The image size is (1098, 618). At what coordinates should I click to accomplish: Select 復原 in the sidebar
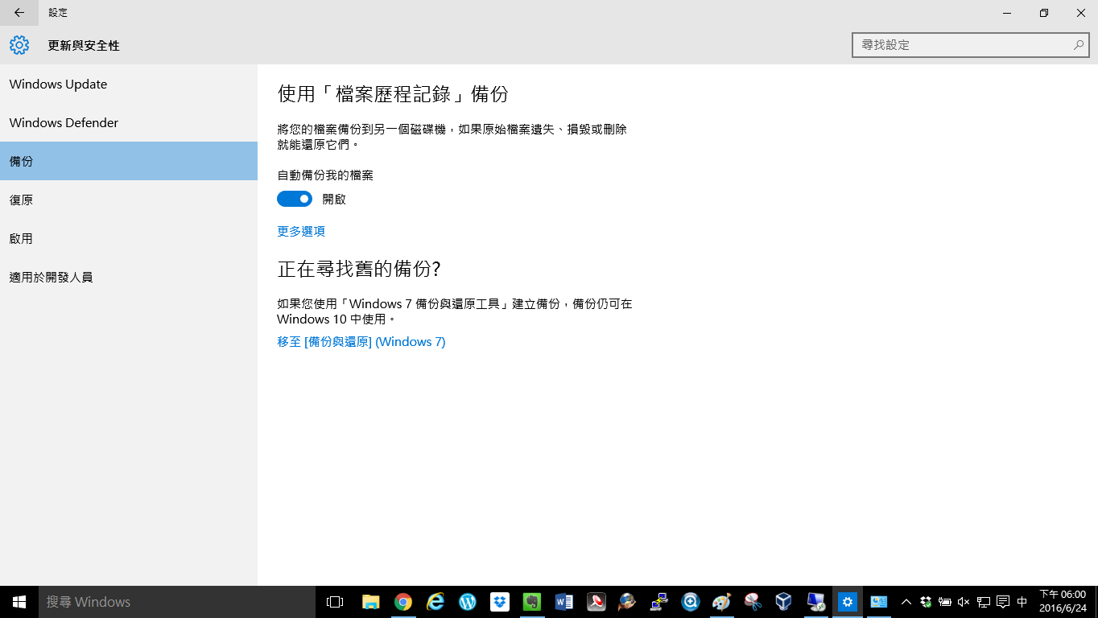tap(129, 200)
